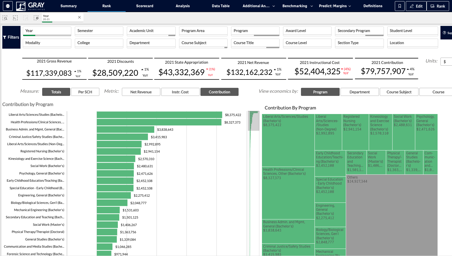
Task: Open the Year filter
Action: (47, 31)
